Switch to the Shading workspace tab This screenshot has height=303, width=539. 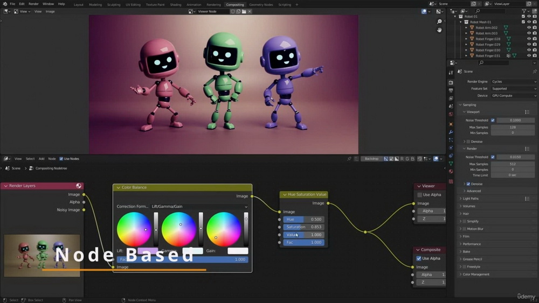[x=175, y=5]
